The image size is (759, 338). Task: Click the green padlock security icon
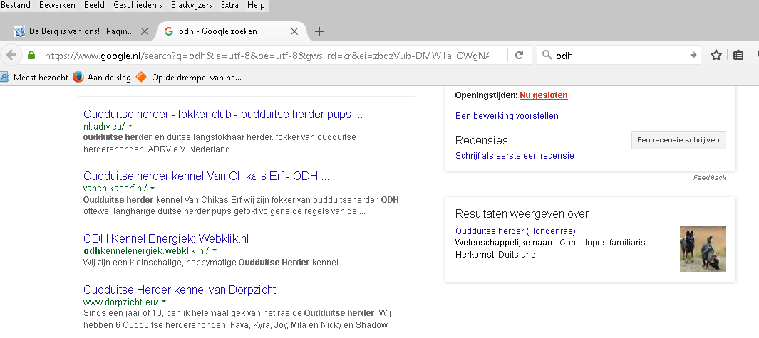[31, 55]
